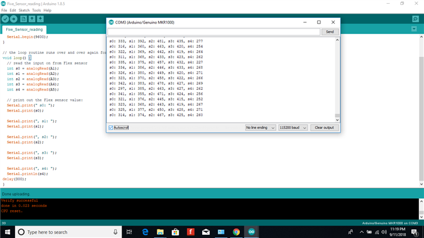Open a sketch with the up-arrow icon
This screenshot has height=238, width=424.
tap(32, 19)
